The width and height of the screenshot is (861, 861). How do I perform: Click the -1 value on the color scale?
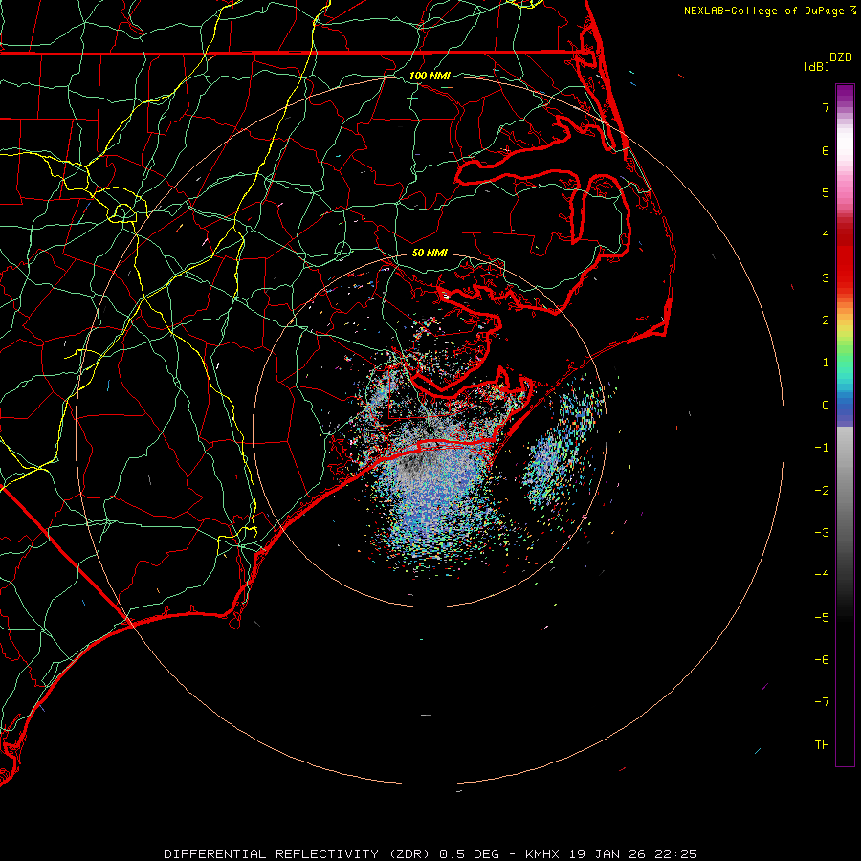coord(822,448)
